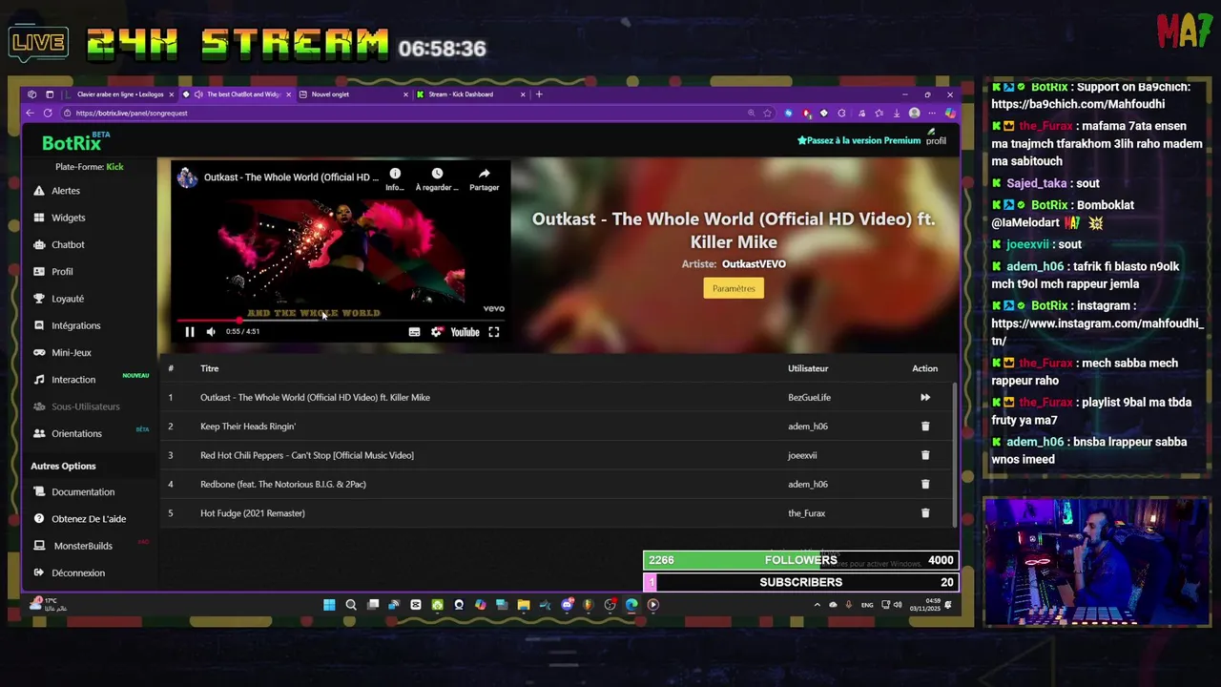Bookmark this page with star icon
This screenshot has height=687, width=1221.
coord(767,114)
